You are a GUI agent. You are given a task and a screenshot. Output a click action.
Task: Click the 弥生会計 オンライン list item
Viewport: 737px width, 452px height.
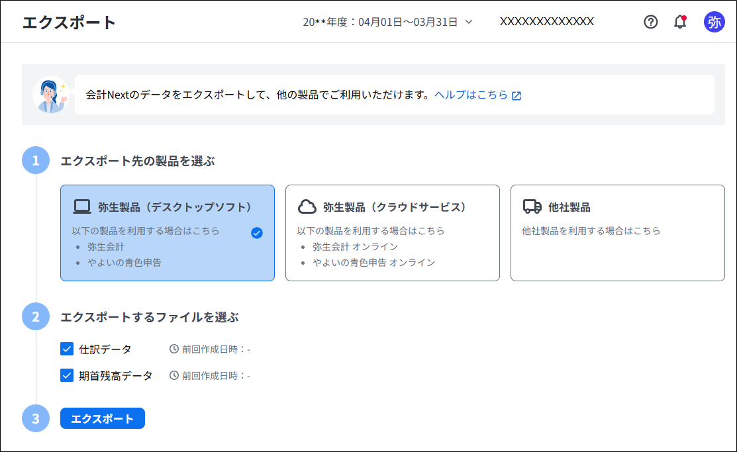point(356,247)
